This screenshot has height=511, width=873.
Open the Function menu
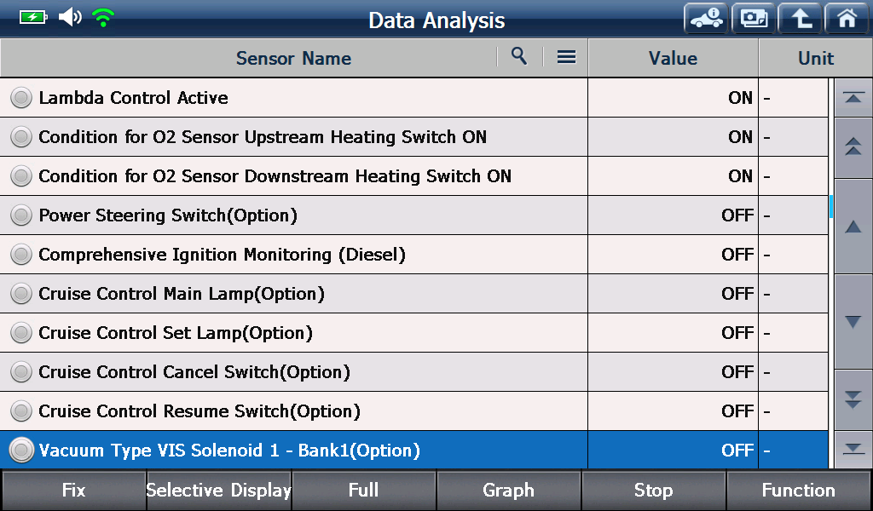coord(799,491)
